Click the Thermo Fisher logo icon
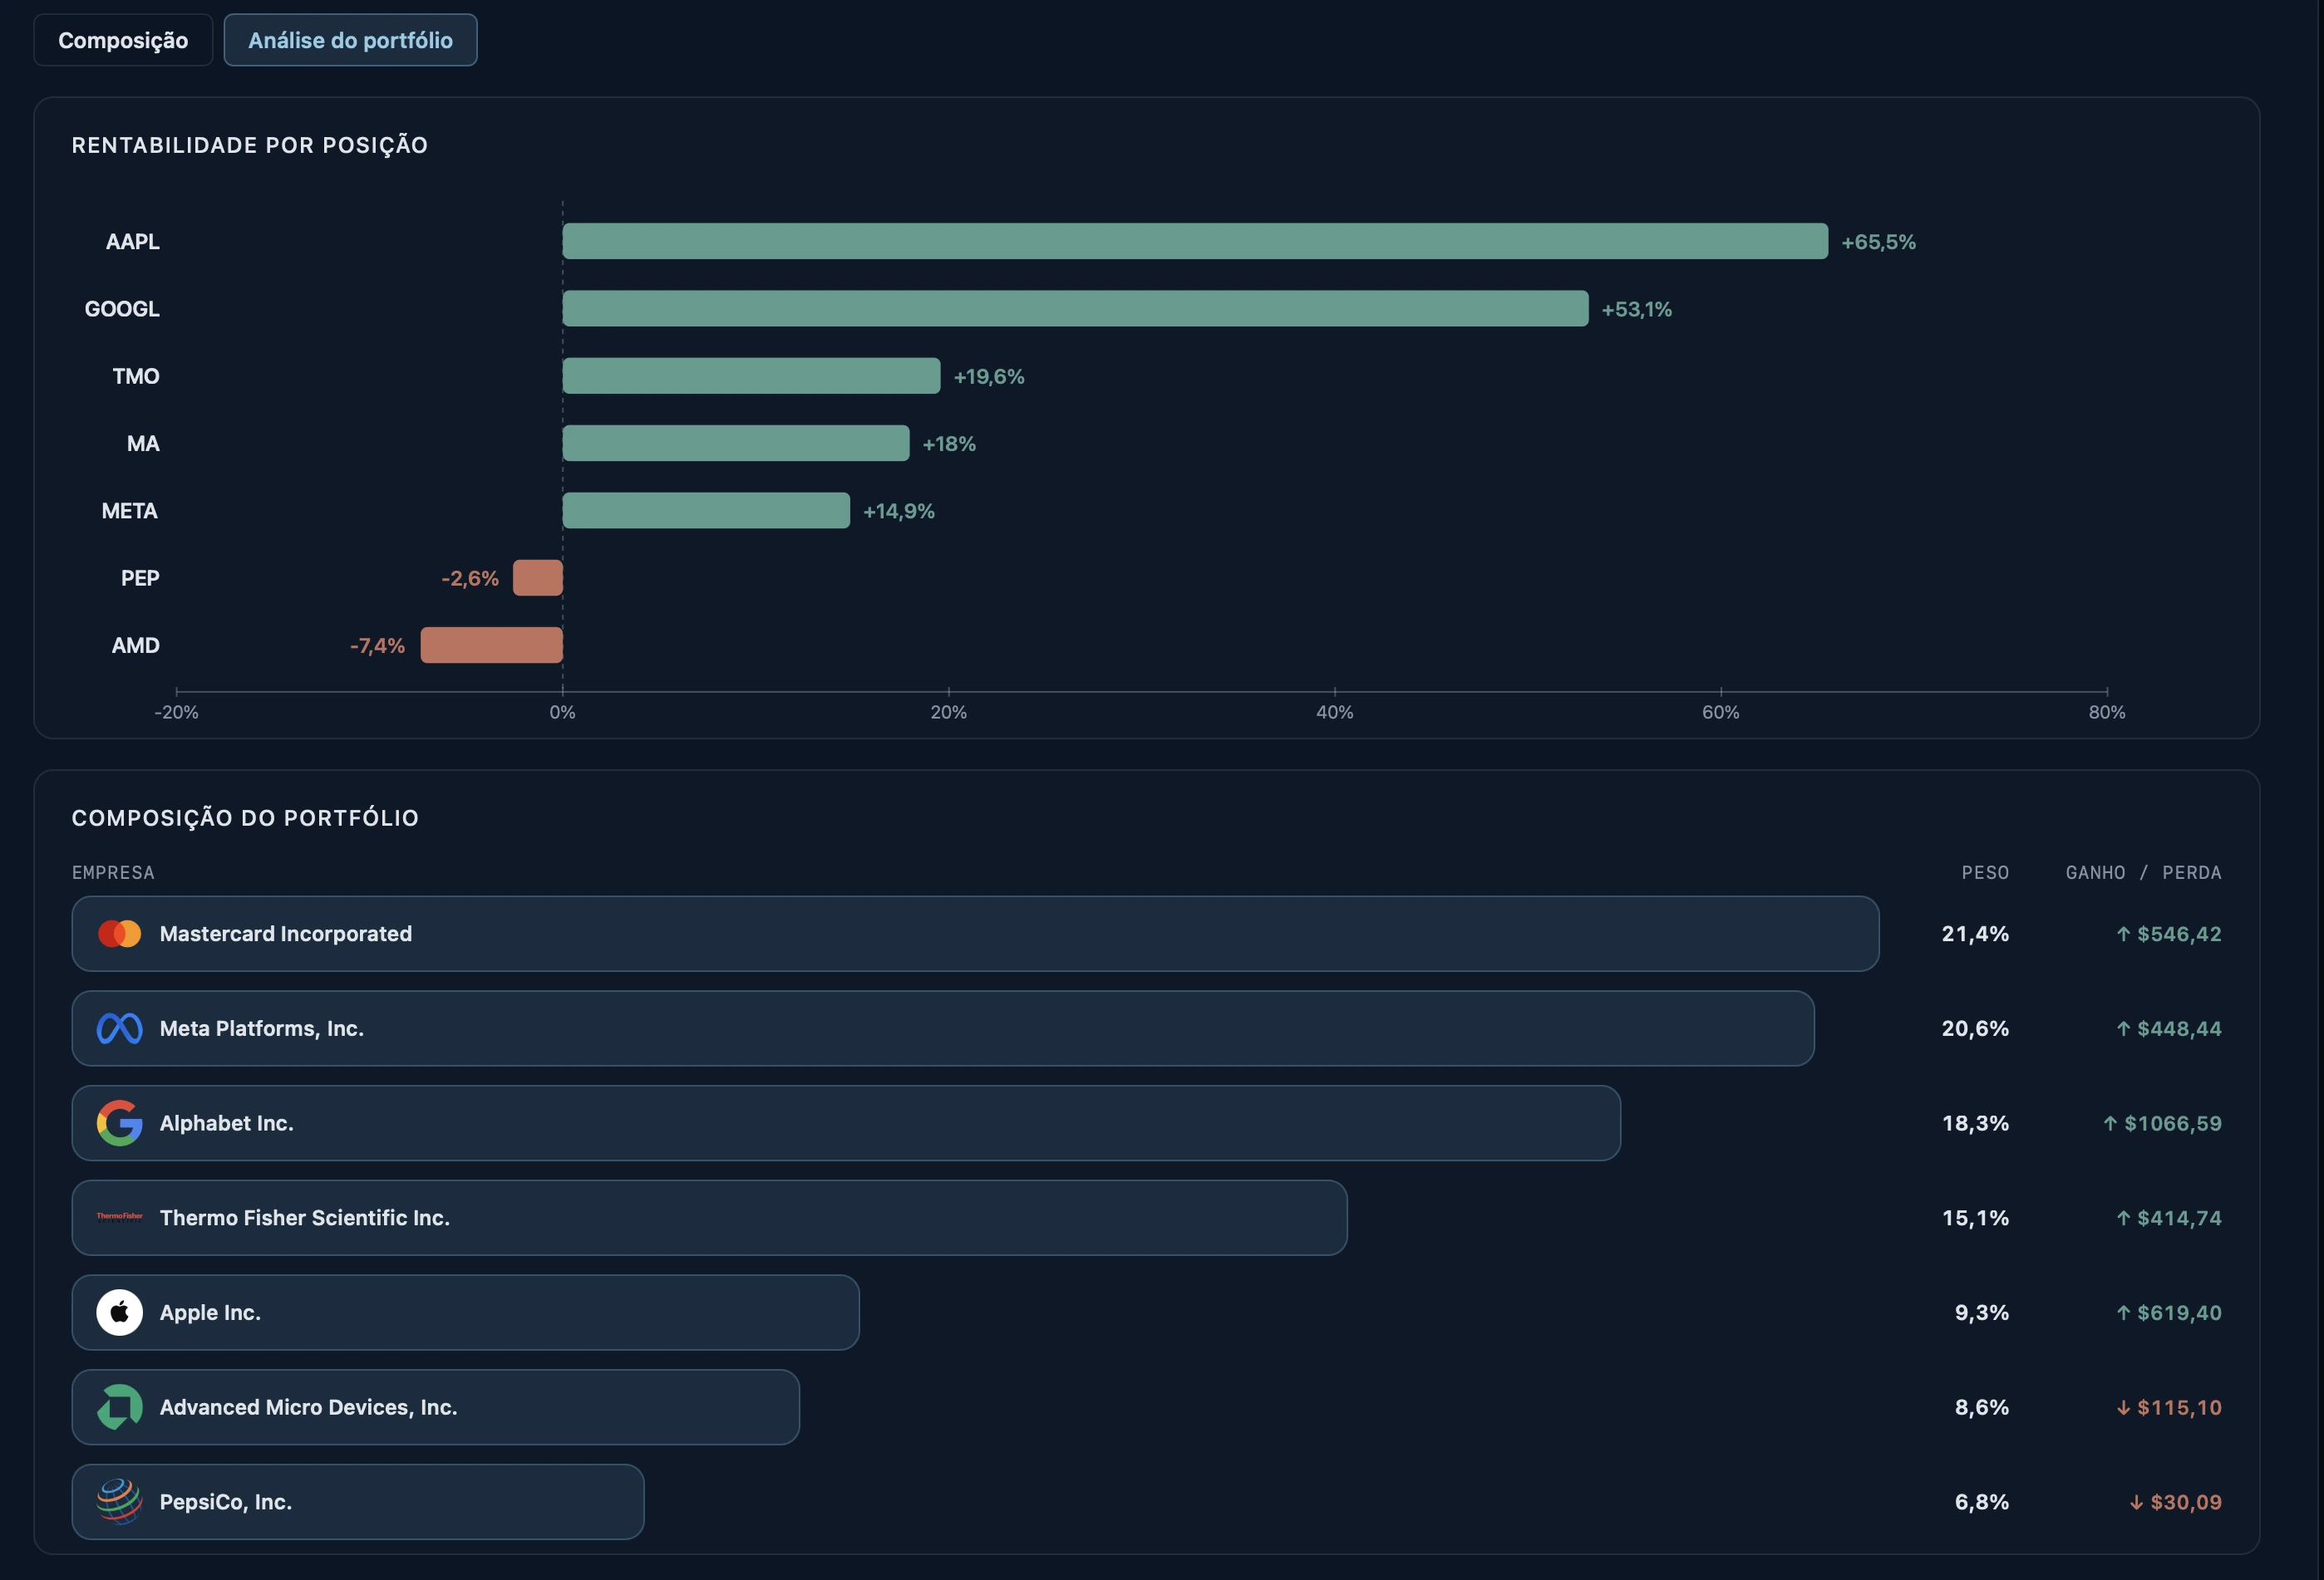 click(119, 1216)
